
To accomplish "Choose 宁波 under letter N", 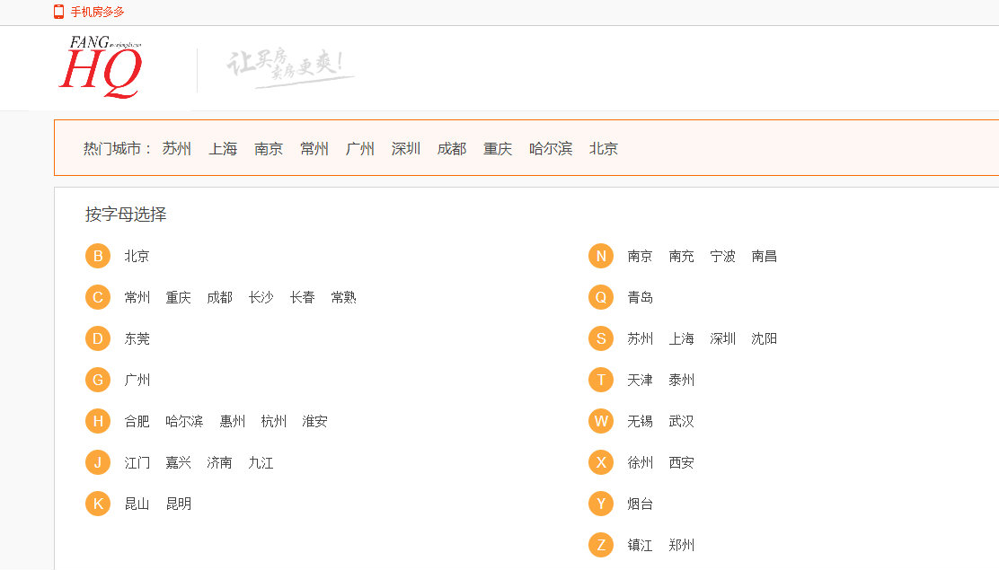I will tap(723, 256).
